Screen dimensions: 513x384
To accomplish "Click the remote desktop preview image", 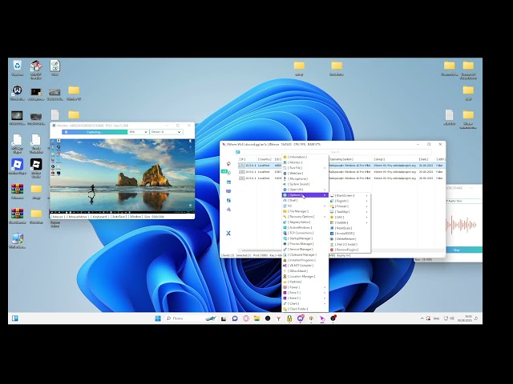I will [122, 175].
